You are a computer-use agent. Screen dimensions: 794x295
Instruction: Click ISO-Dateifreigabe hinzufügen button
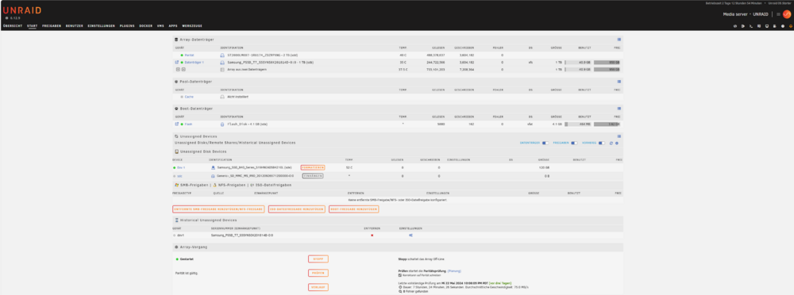click(296, 209)
